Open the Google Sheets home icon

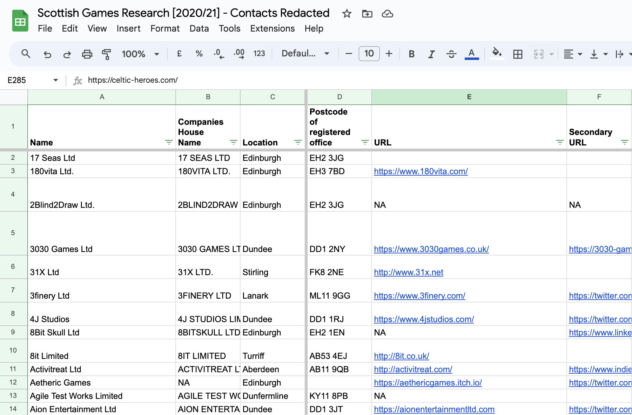pyautogui.click(x=20, y=21)
